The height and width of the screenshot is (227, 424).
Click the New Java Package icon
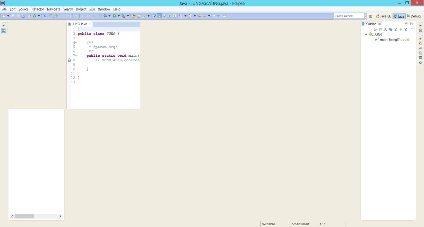coord(29,16)
